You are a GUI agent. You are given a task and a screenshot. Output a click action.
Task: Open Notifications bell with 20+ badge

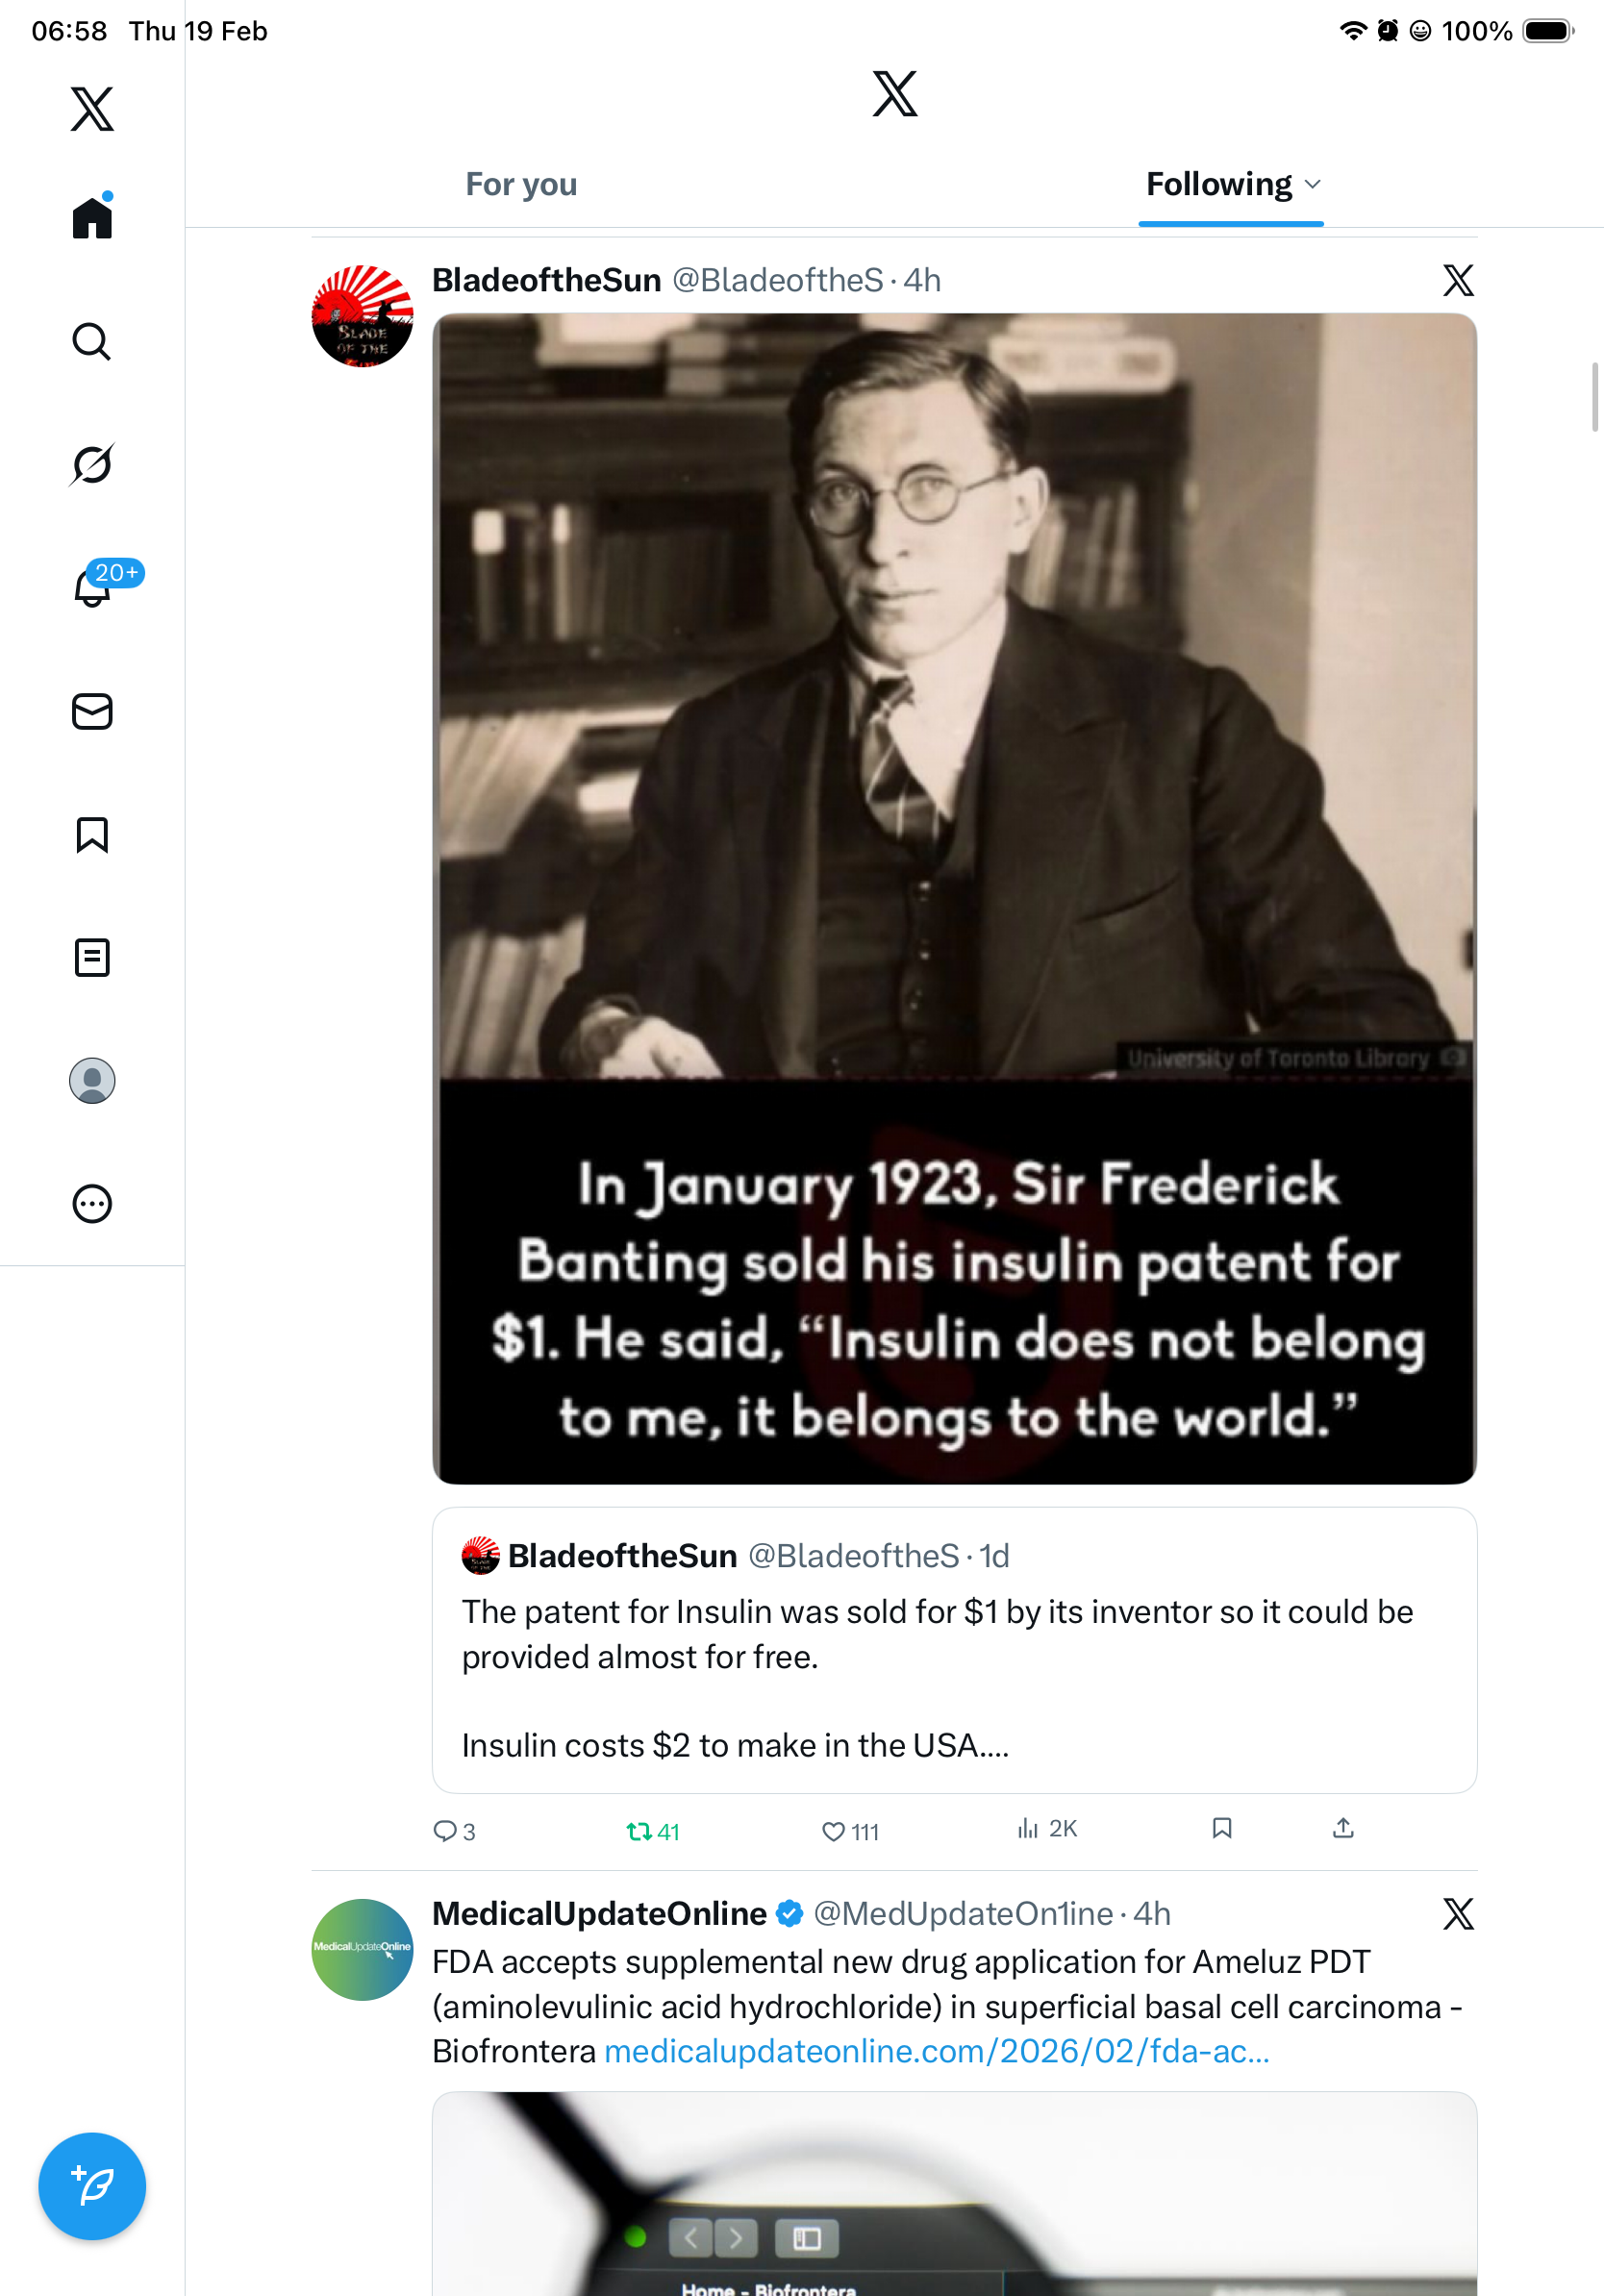tap(93, 588)
